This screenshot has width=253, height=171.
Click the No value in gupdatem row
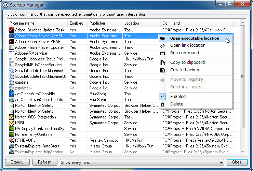(x=72, y=88)
